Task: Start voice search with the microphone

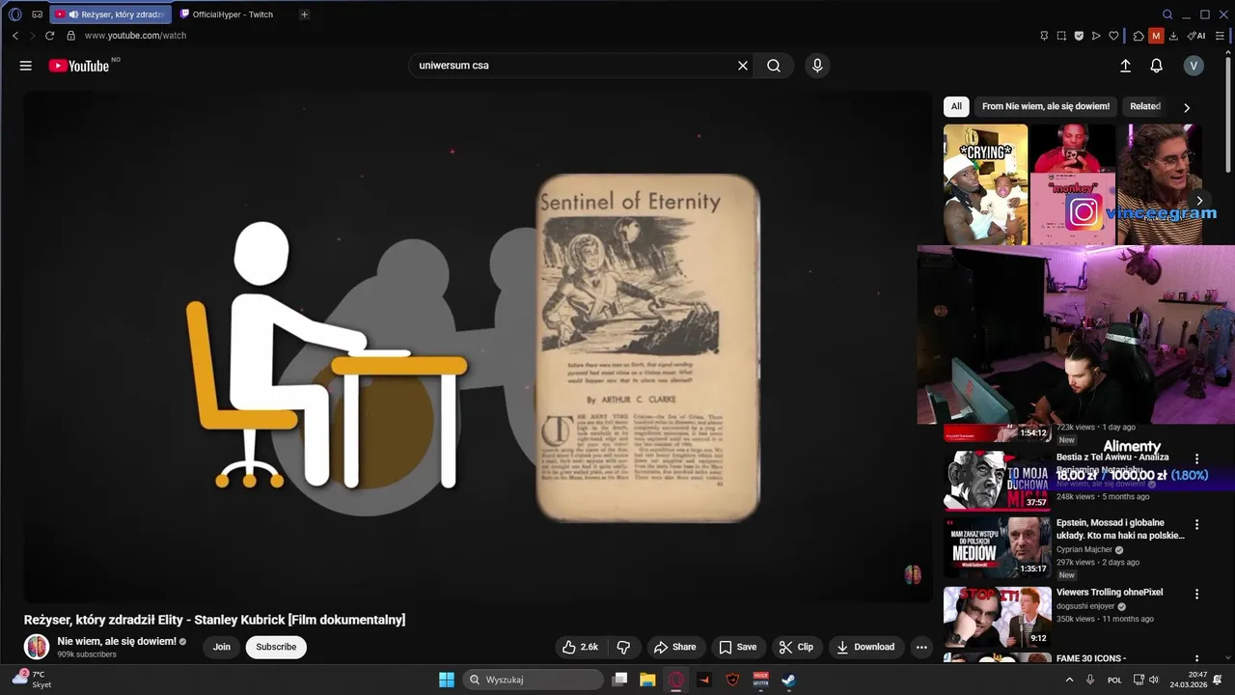Action: (x=817, y=66)
